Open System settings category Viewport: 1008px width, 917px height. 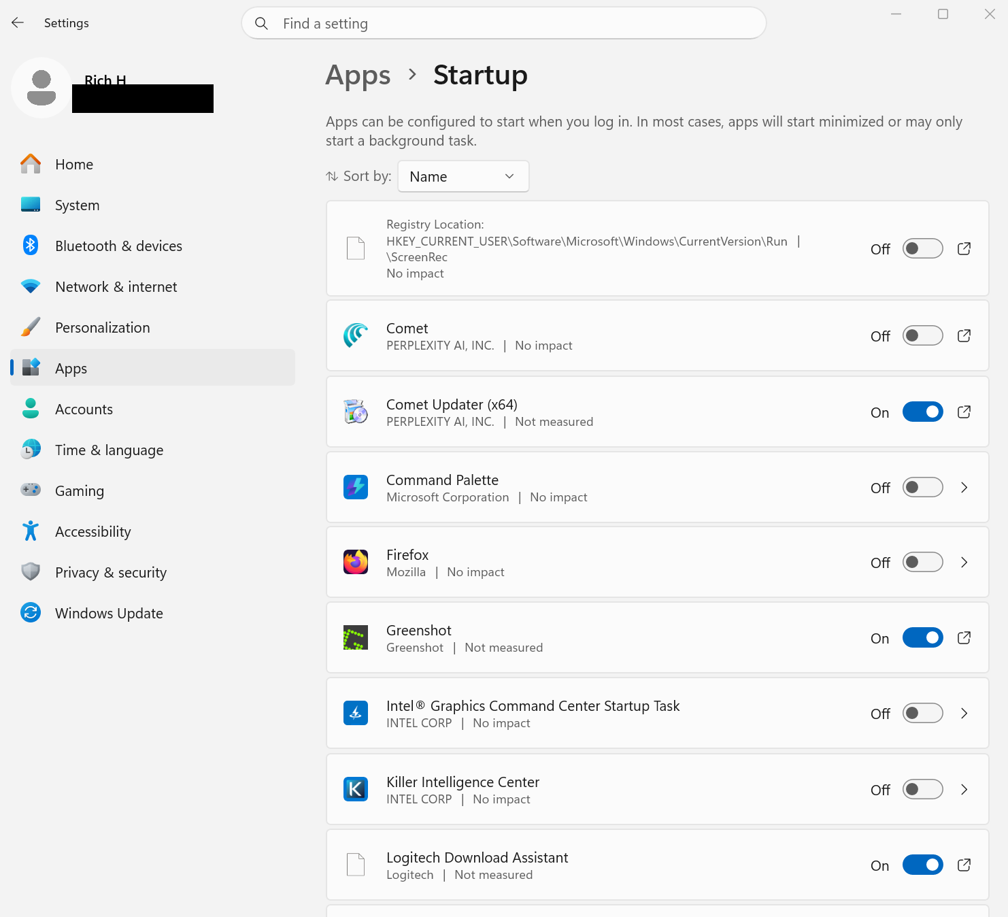[x=152, y=205]
